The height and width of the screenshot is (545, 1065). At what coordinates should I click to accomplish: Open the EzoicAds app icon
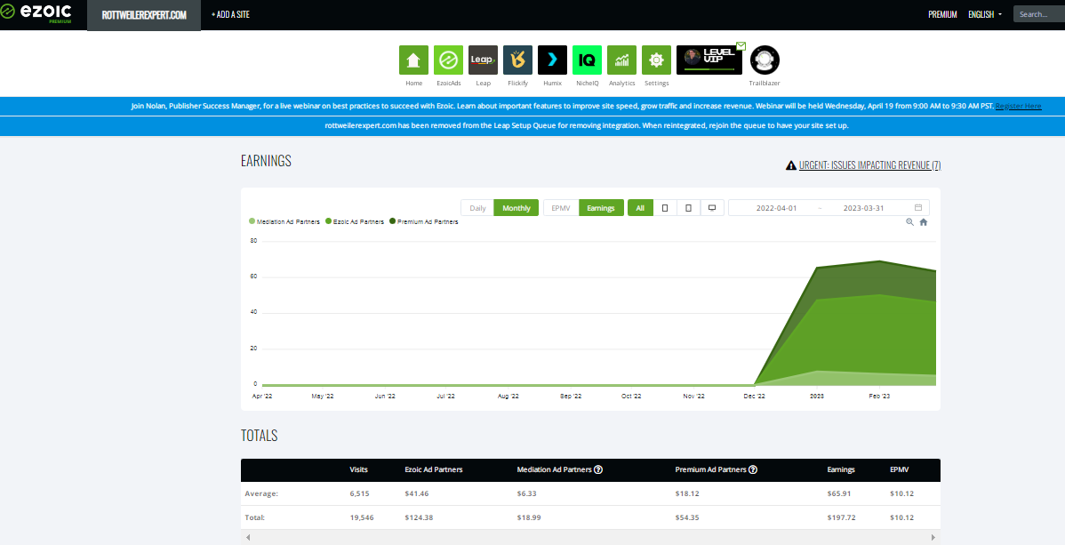pyautogui.click(x=448, y=60)
